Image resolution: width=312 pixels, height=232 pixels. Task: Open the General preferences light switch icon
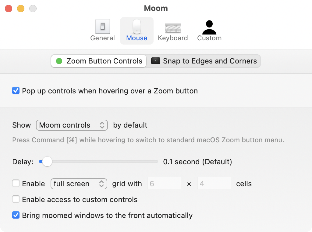pos(103,27)
